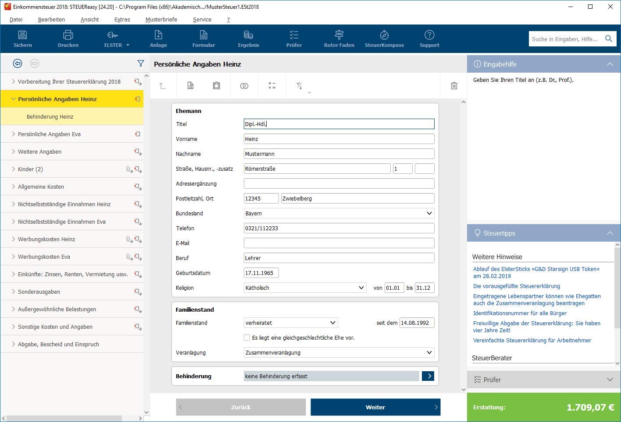621x422 pixels.
Task: Click the Sichern save icon
Action: (x=23, y=35)
